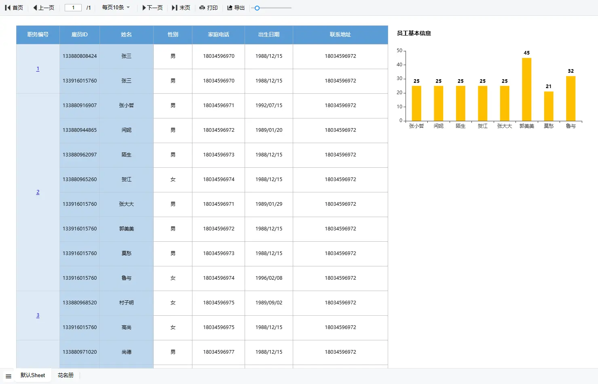The width and height of the screenshot is (598, 384).
Task: Click the page number input field
Action: pos(73,8)
